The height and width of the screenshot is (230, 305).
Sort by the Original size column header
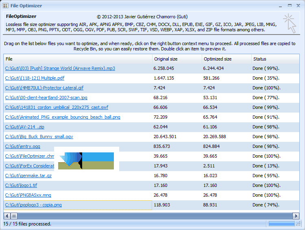(177, 59)
